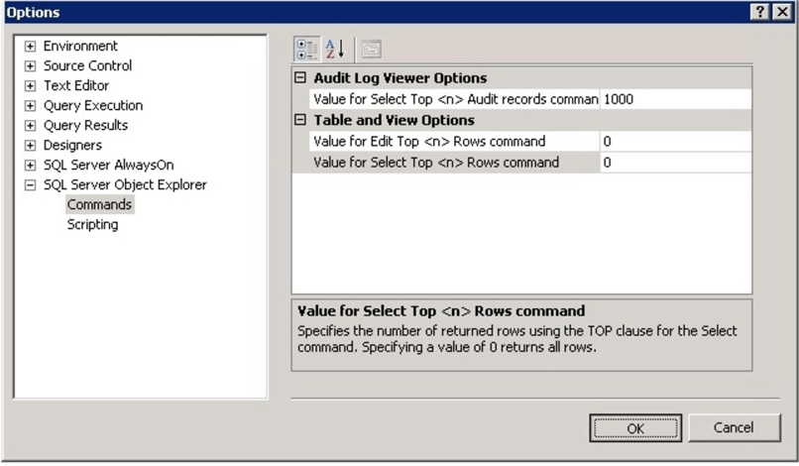The width and height of the screenshot is (799, 466).
Task: Click the 'Table and View Options' heading
Action: [395, 120]
